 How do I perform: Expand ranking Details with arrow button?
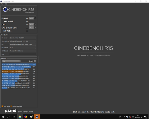point(35,61)
